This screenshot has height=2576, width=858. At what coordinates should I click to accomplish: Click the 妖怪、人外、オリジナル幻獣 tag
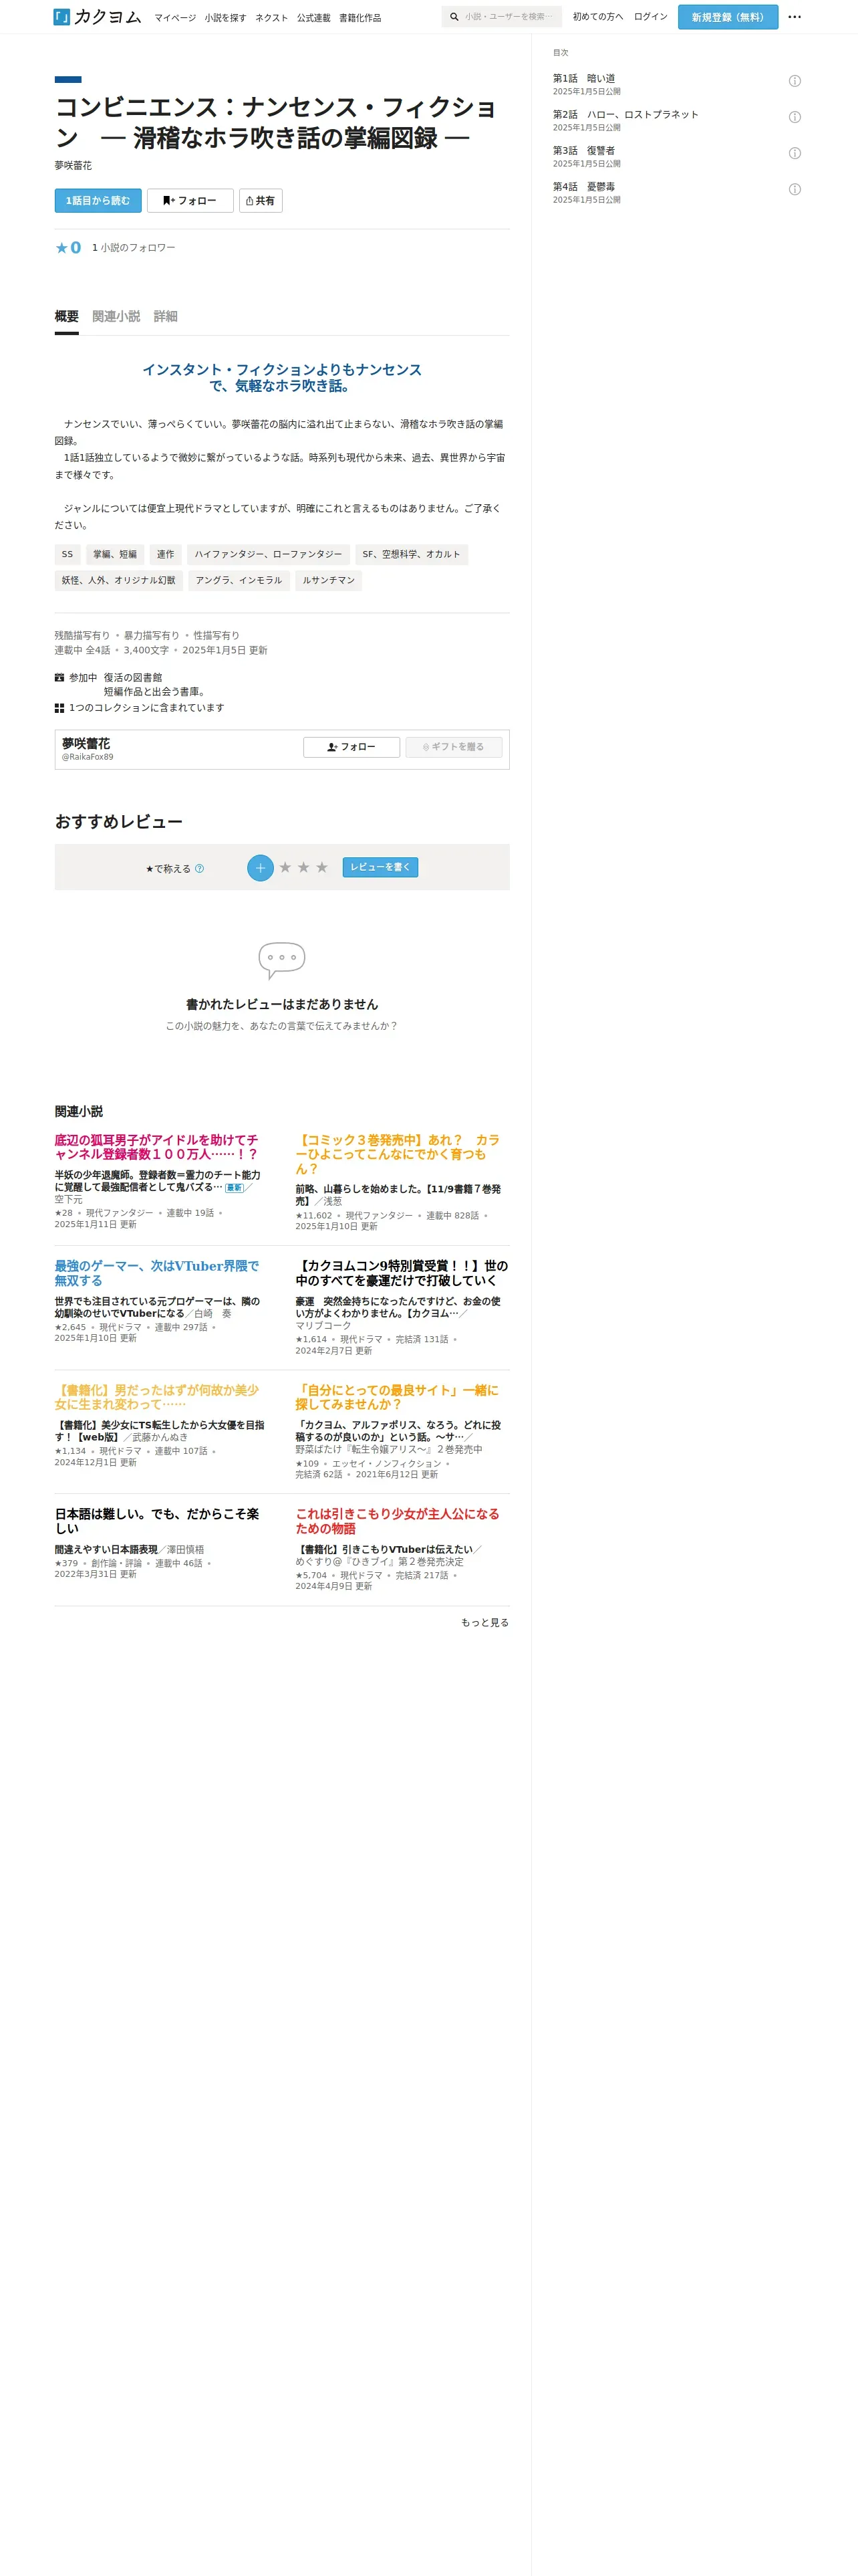tap(119, 581)
